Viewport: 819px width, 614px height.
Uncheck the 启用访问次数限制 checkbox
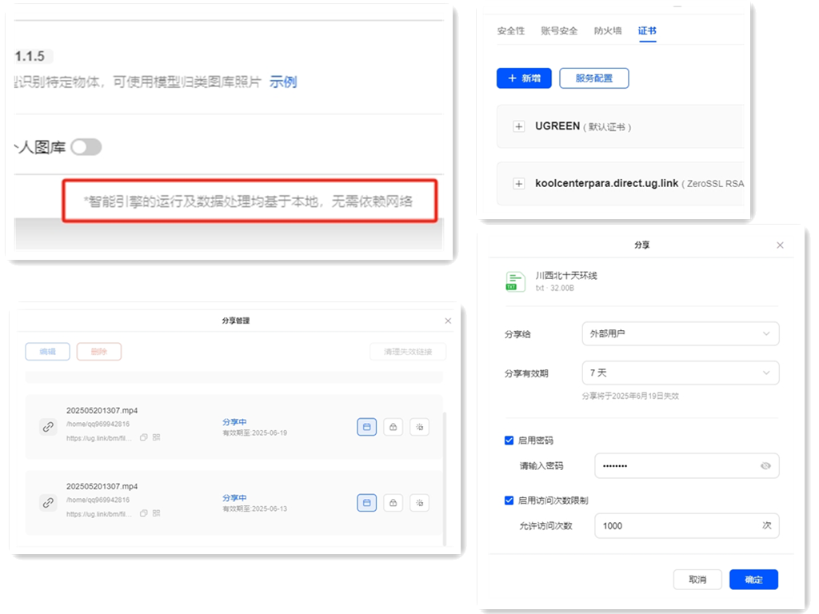509,500
